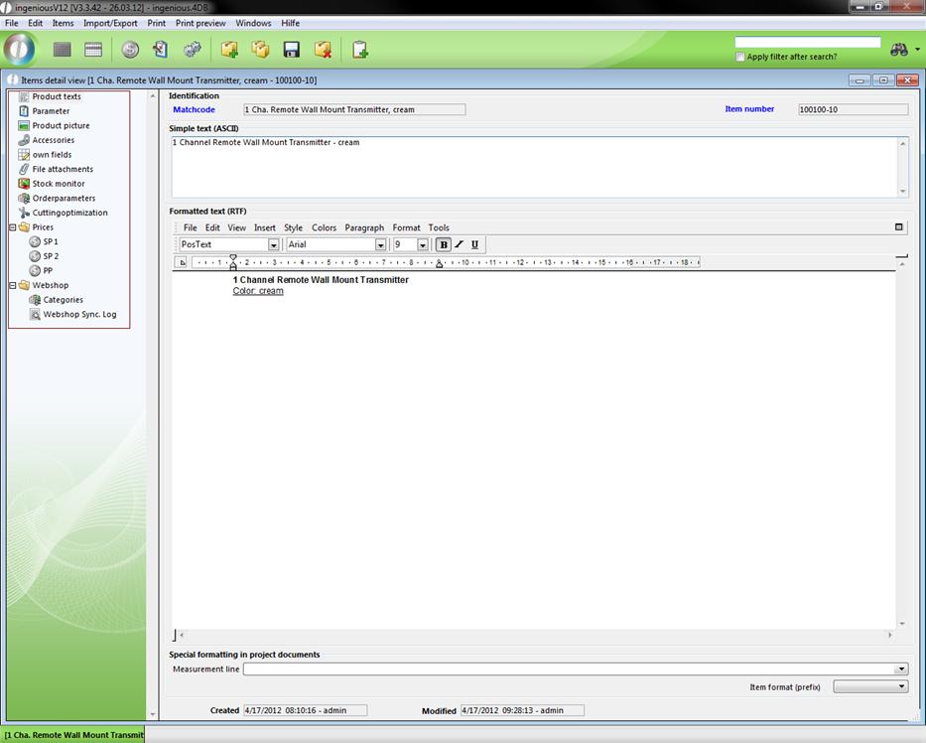Screen dimensions: 926x743
Task: Click the first-line indent marker on ruler
Action: 233,258
